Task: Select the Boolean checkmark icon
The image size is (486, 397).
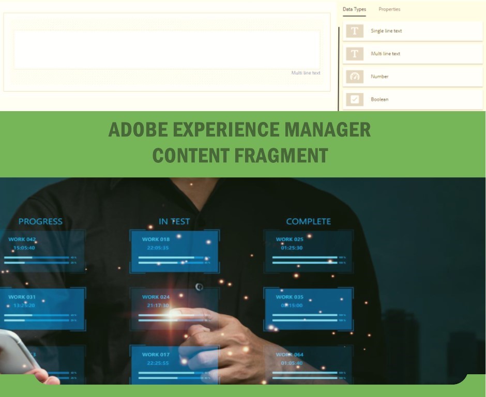Action: click(x=354, y=99)
